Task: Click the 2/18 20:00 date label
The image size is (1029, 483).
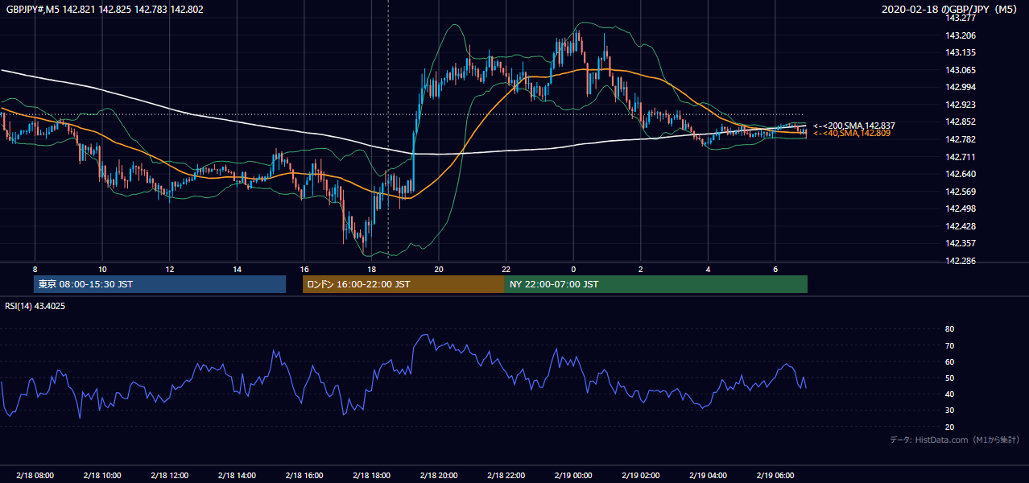Action: 438,475
